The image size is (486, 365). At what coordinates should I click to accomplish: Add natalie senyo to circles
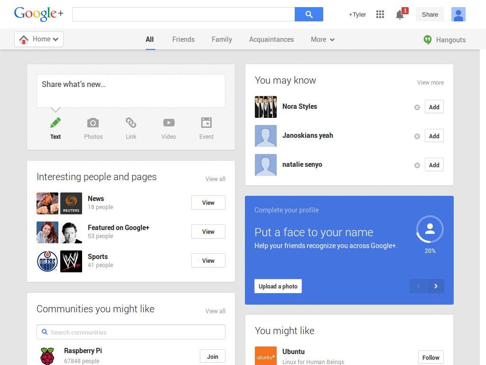(434, 165)
